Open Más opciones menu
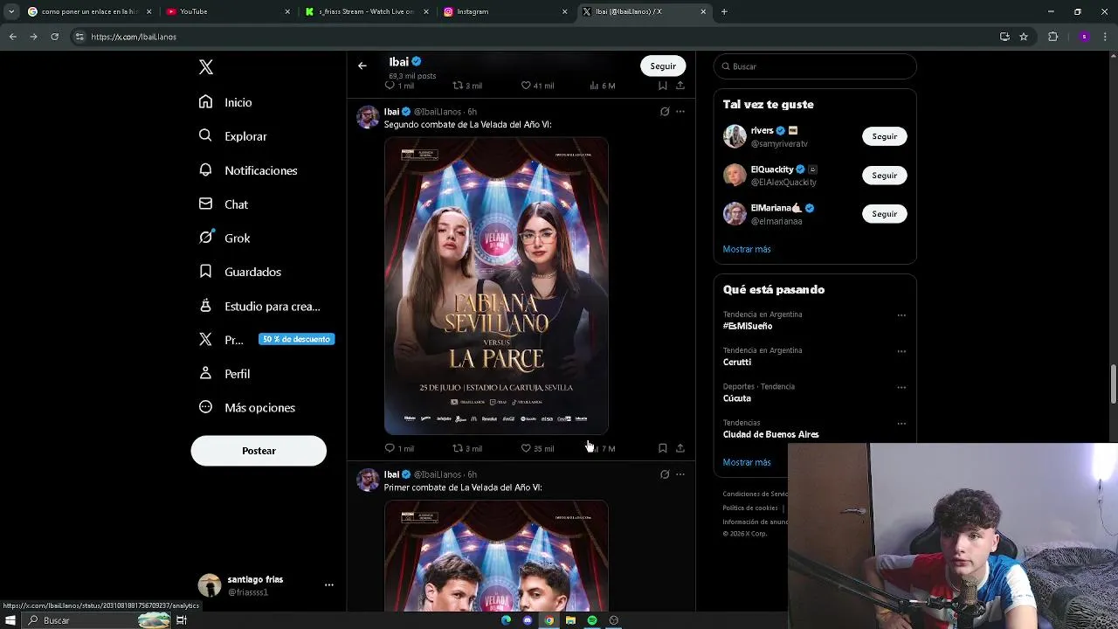The width and height of the screenshot is (1118, 629). coord(247,408)
